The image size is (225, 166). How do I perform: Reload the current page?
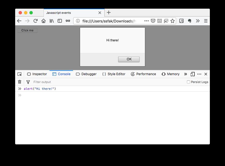[35, 21]
